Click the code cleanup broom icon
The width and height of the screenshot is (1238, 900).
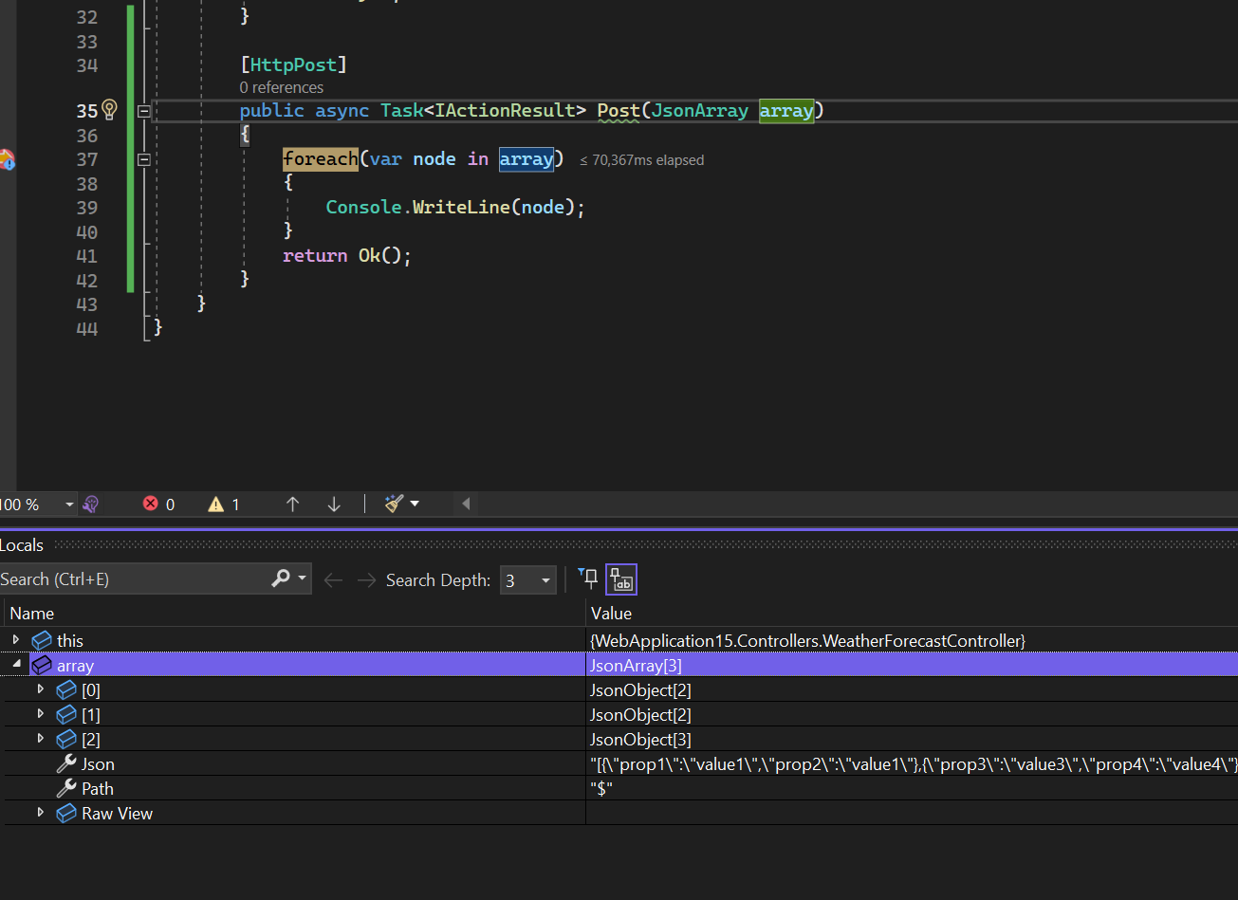click(394, 504)
